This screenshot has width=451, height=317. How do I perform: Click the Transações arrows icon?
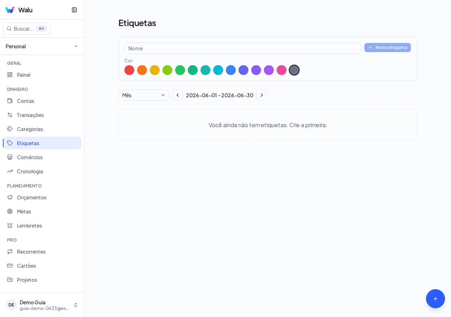(x=10, y=115)
